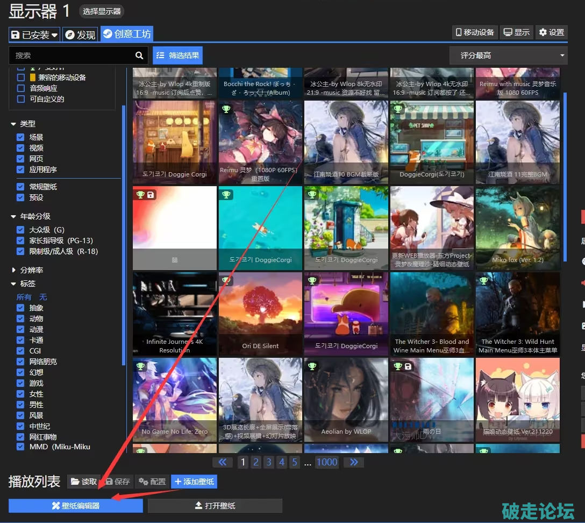Toggle the 限制级/成人级 (R-18) checkbox

pos(20,251)
